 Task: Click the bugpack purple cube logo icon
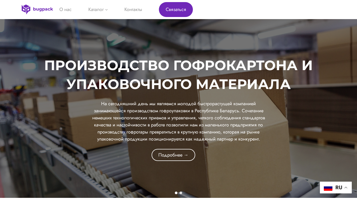tap(26, 9)
